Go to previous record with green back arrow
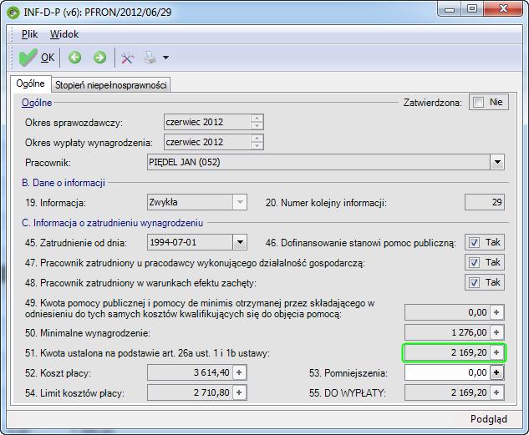The width and height of the screenshot is (529, 435). (x=75, y=58)
